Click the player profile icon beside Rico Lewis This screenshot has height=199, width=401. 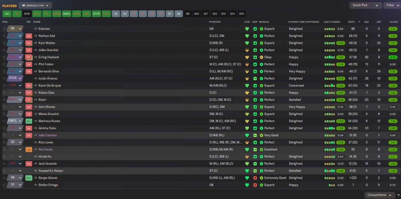(x=36, y=142)
